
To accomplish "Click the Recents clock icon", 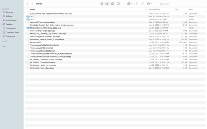I will click(x=4, y=12).
